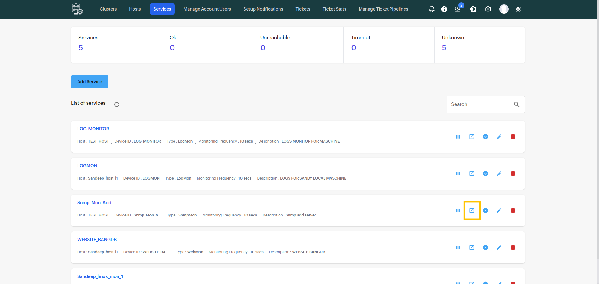Click description text 'LOGS MONITOR FOR MASCHINE'

coord(310,141)
